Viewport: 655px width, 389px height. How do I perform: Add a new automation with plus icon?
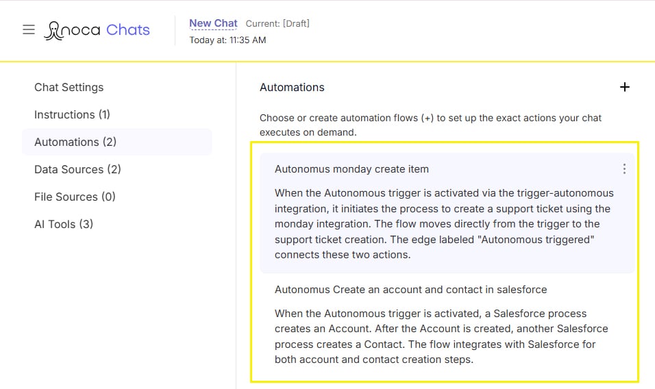click(x=624, y=87)
